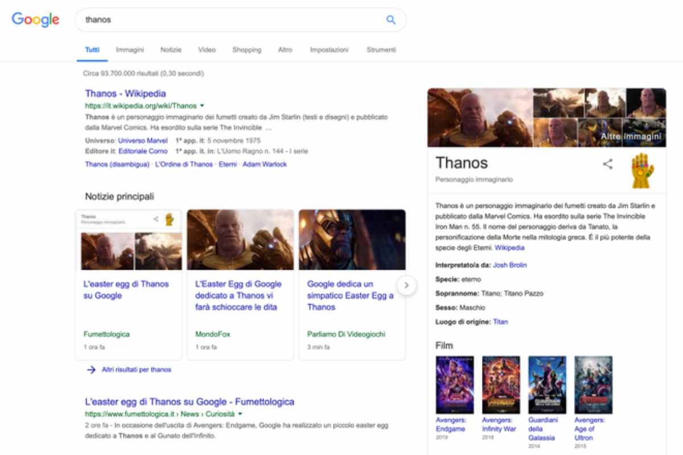Click the search magnifier icon

(390, 19)
